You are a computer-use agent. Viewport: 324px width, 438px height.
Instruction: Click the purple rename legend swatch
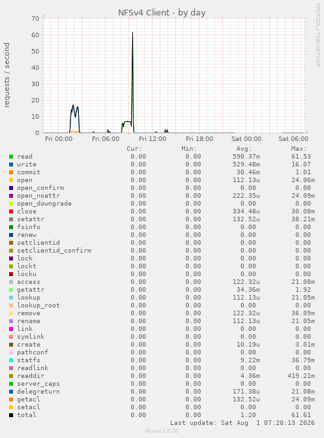pos(11,321)
